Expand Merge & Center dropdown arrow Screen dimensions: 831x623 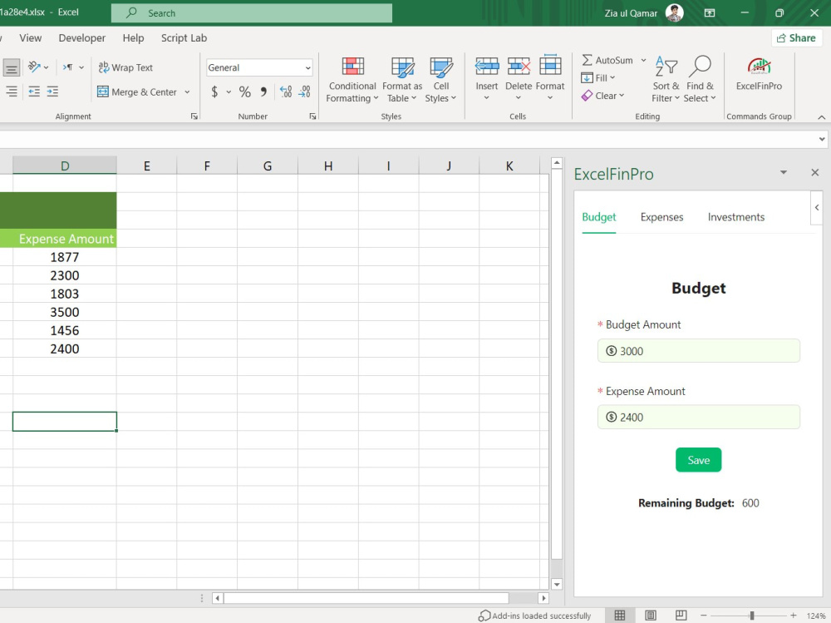pos(187,91)
